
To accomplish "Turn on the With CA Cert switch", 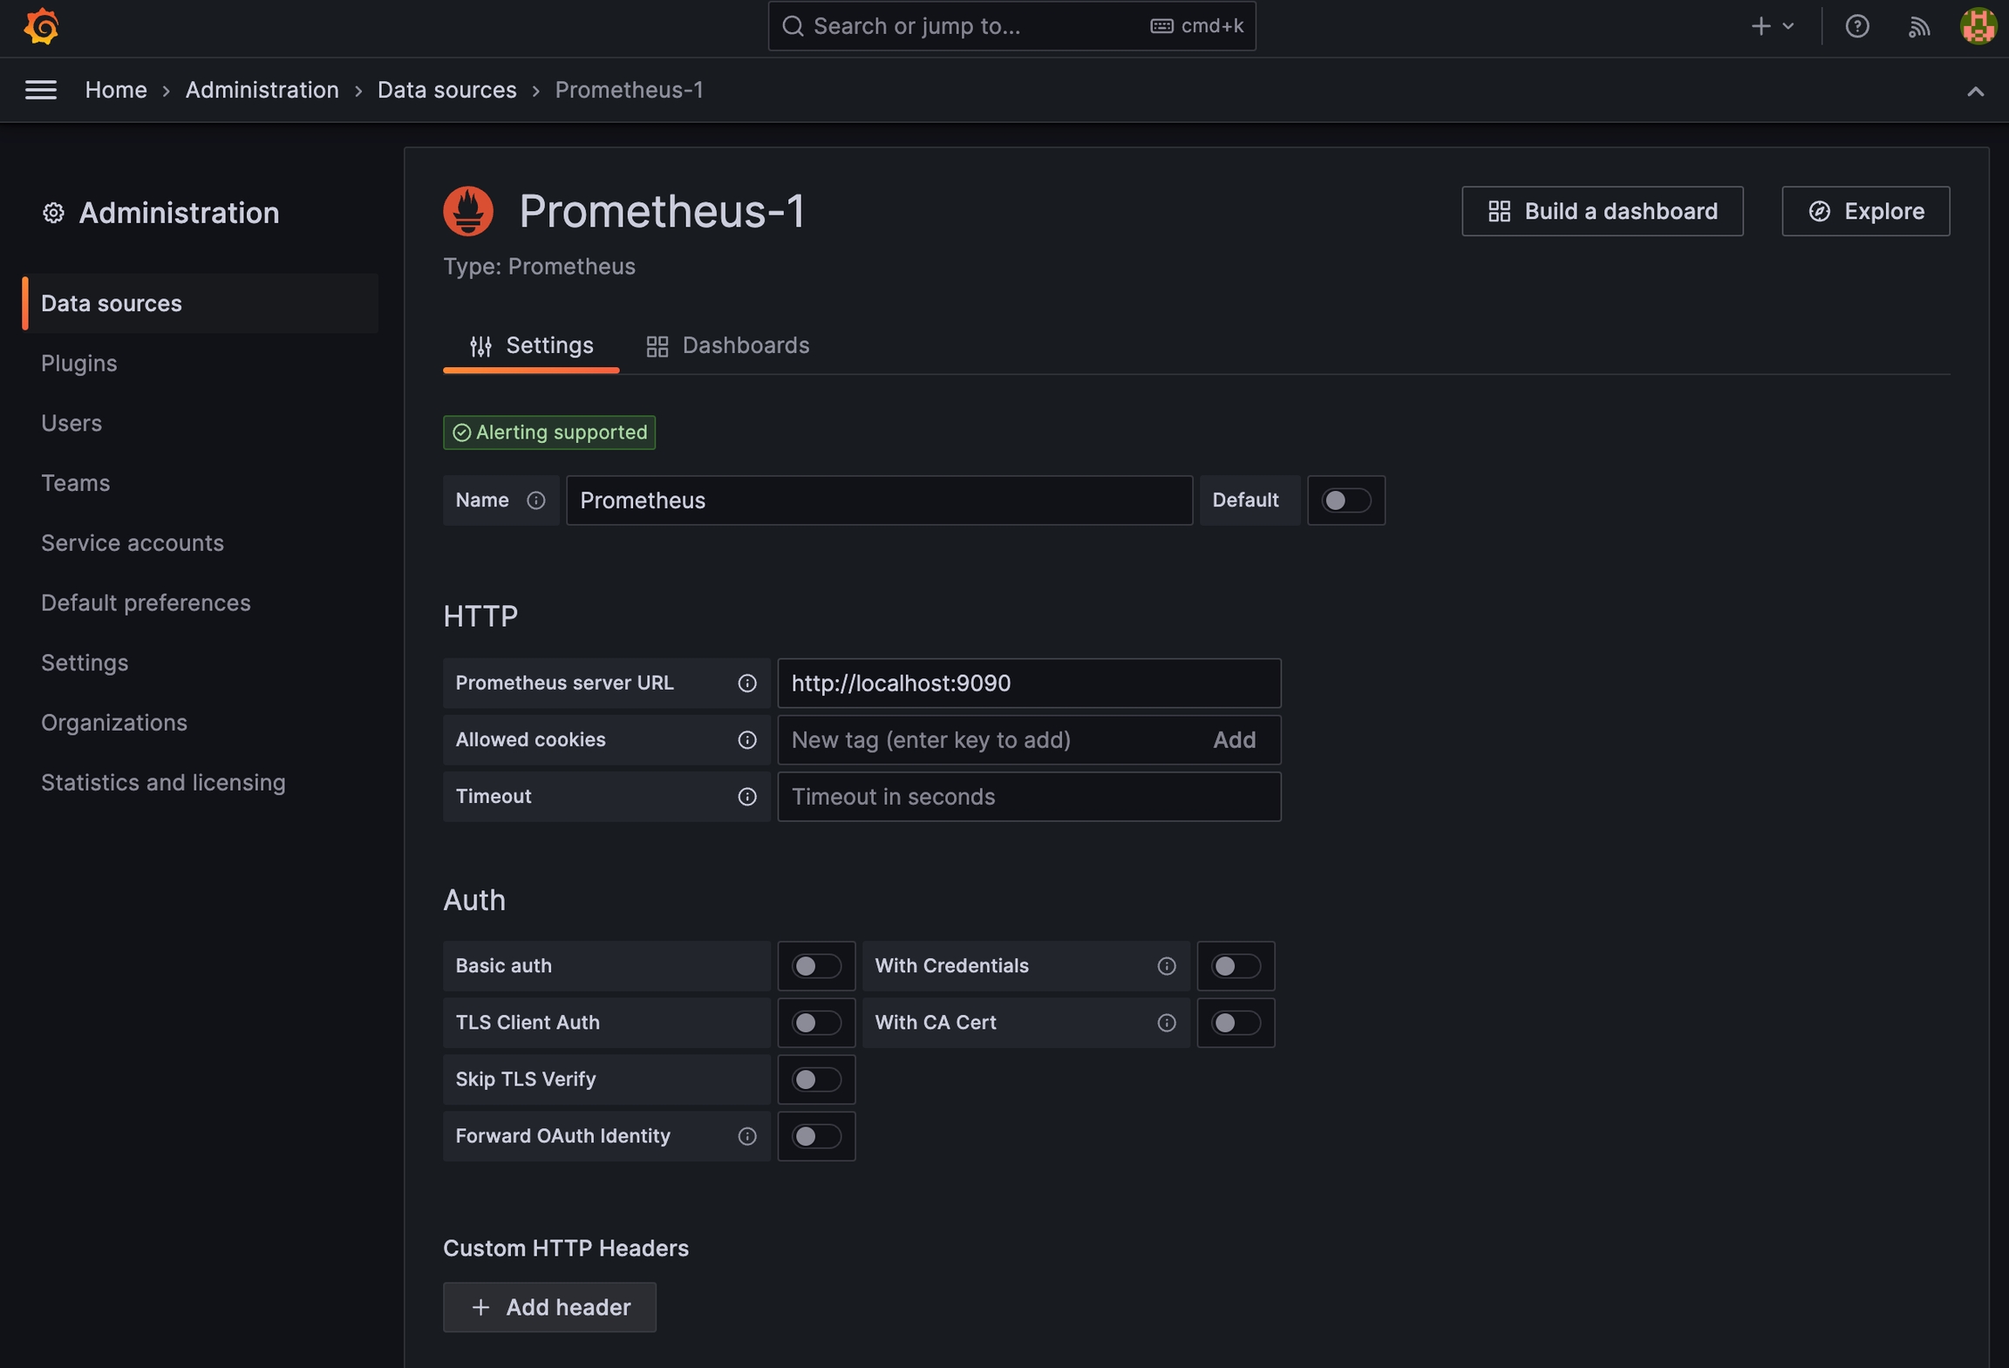I will point(1235,1023).
